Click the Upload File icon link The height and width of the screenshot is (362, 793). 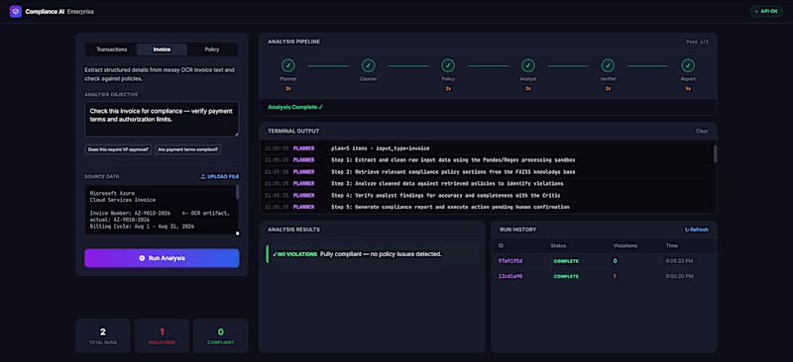click(220, 177)
